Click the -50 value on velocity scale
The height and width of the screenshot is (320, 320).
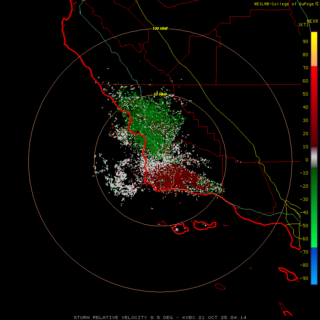coord(304,226)
